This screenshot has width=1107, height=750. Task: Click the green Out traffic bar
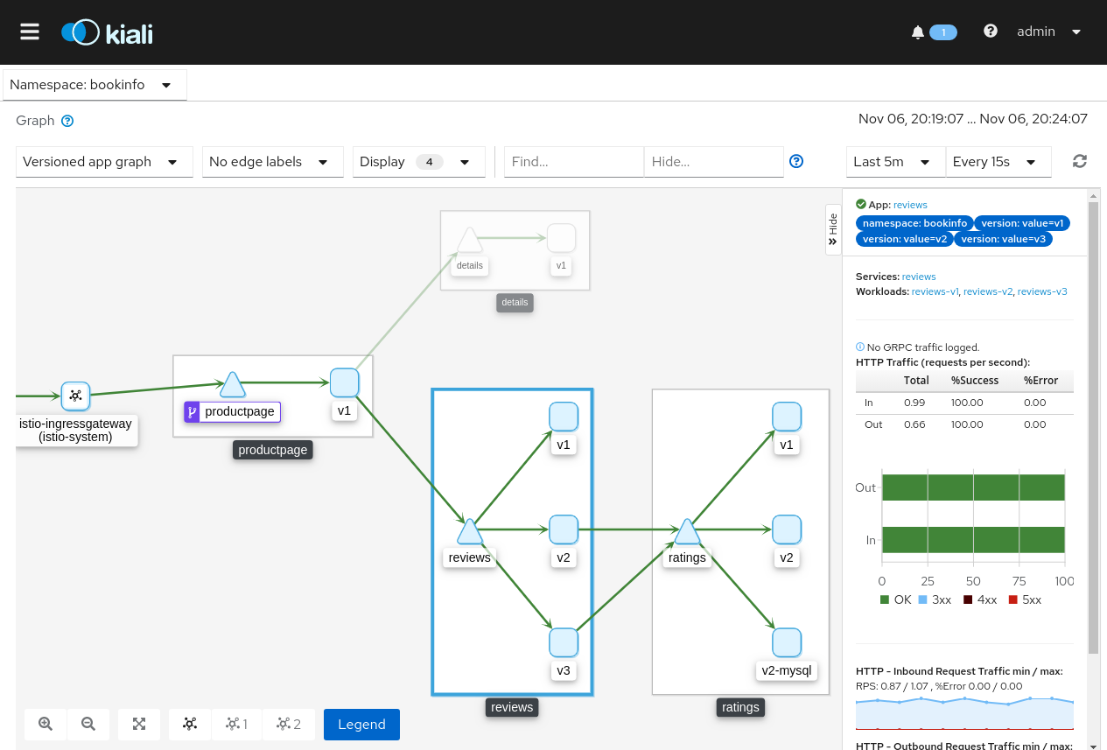pos(973,487)
